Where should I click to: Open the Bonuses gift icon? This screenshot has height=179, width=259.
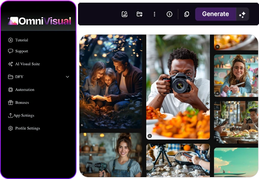coord(11,102)
